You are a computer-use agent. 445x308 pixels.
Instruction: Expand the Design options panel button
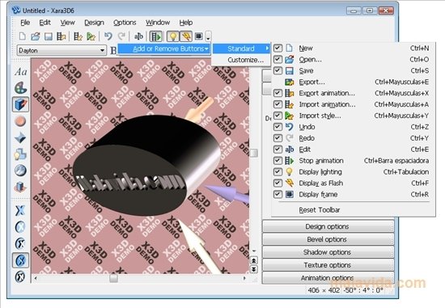[328, 226]
